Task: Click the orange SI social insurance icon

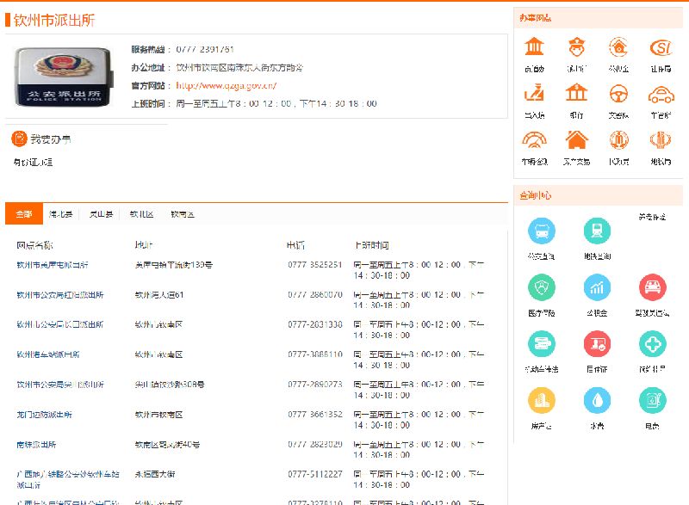Action: (661, 47)
